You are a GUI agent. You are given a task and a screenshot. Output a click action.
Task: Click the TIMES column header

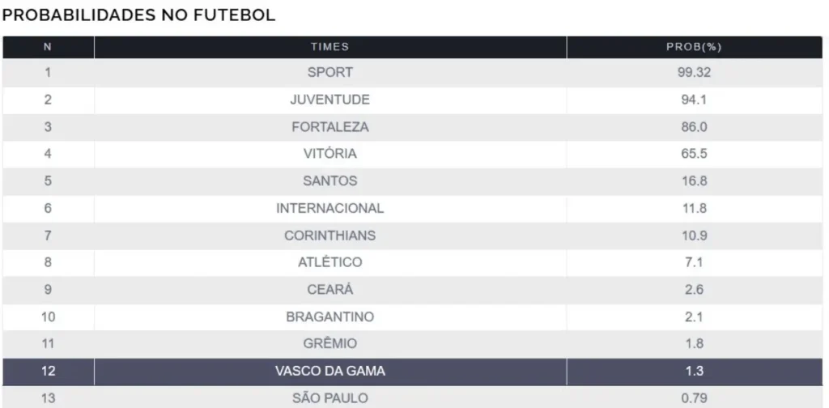pyautogui.click(x=329, y=47)
